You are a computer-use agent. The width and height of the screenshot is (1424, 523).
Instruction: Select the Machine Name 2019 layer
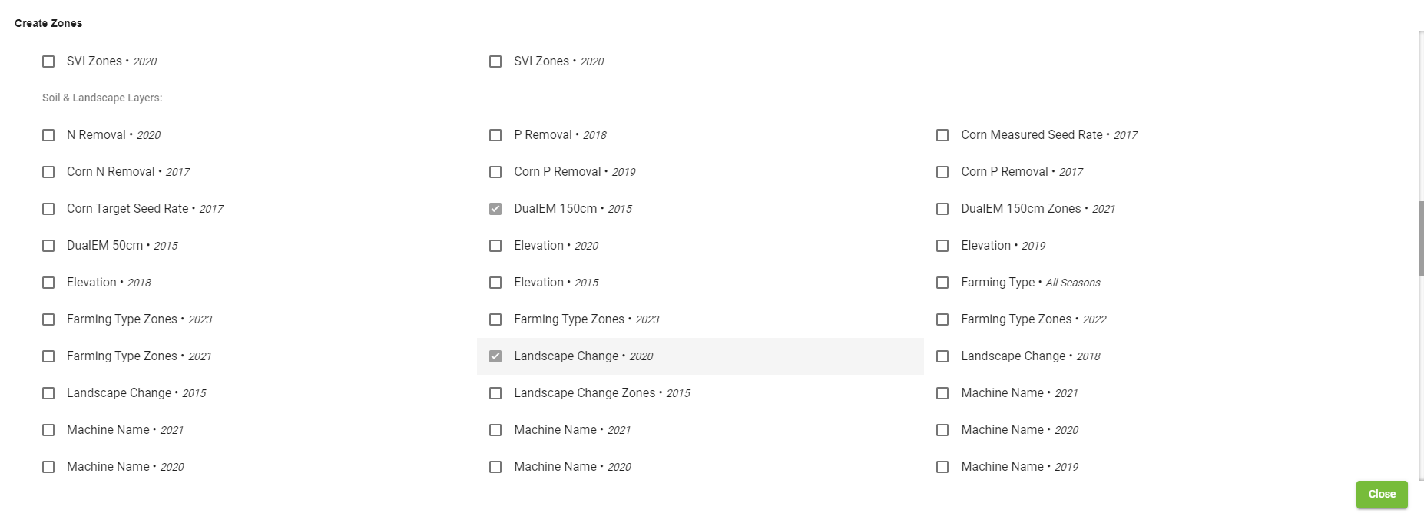point(942,467)
